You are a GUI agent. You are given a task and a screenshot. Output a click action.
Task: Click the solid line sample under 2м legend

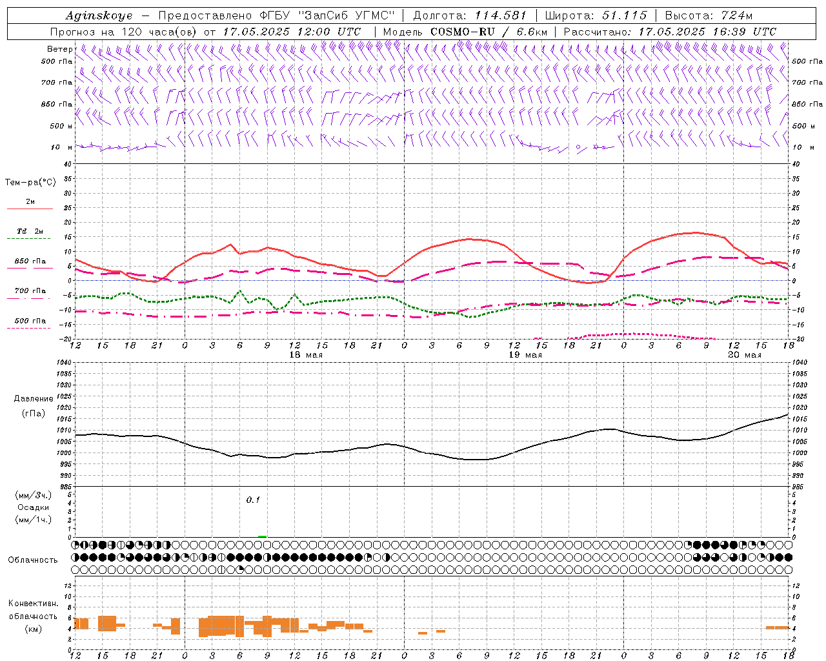point(29,208)
